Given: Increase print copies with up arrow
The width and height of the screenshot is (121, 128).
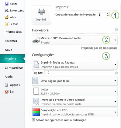Looking at the screenshot, I should coord(108,14).
